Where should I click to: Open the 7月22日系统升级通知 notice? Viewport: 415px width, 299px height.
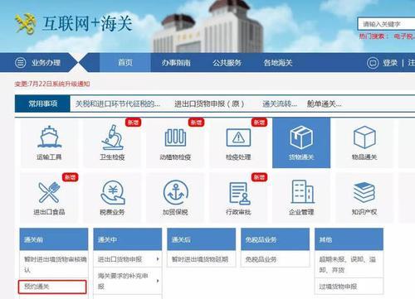pos(52,84)
